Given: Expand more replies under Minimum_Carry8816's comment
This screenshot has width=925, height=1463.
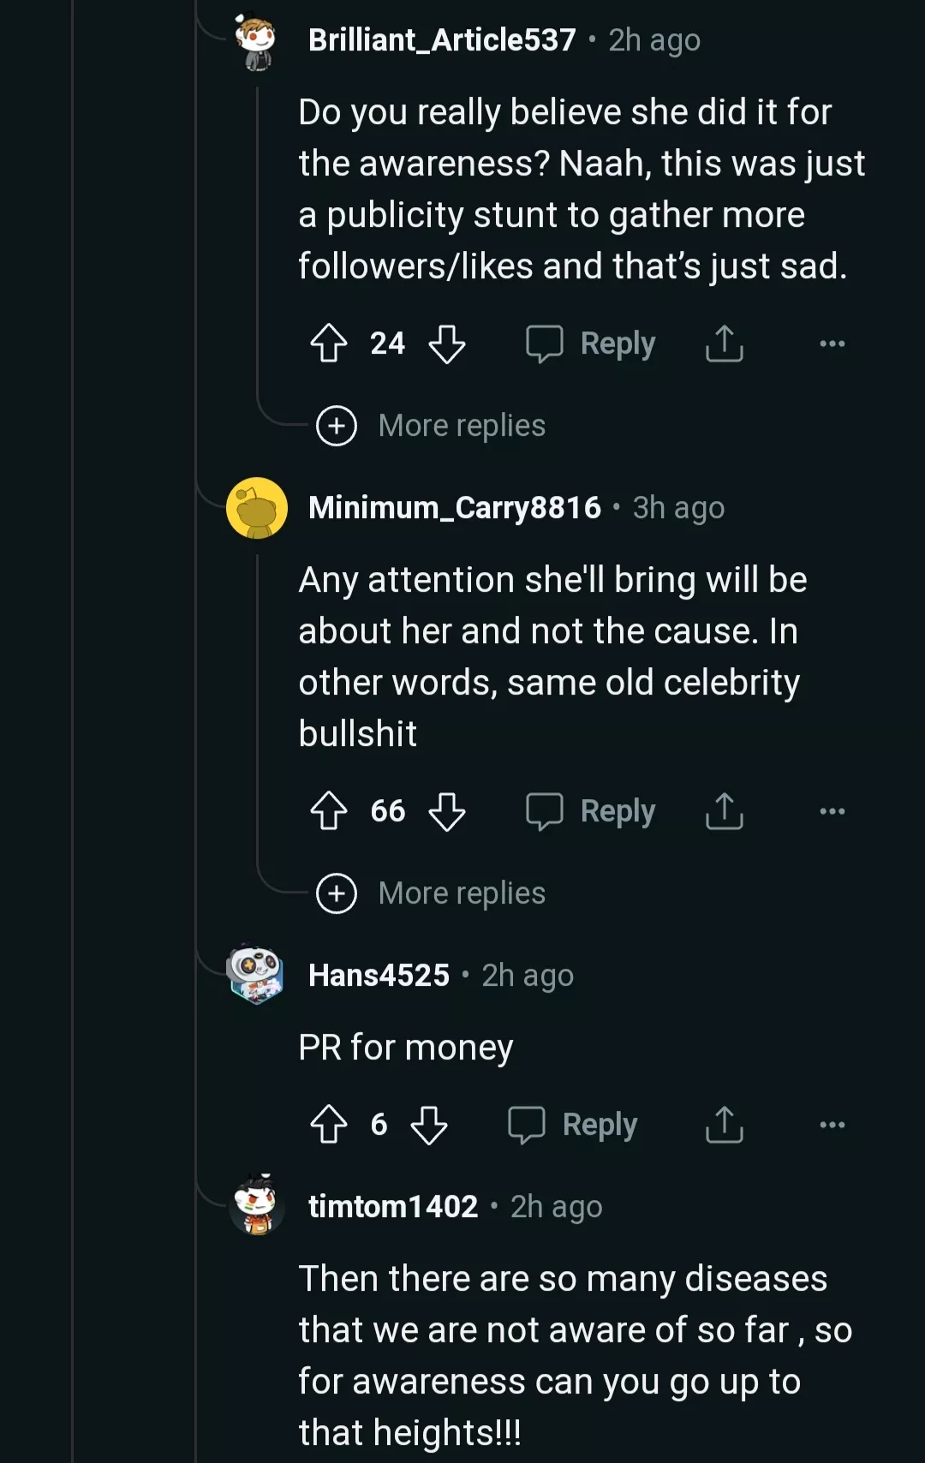Looking at the screenshot, I should tap(432, 893).
